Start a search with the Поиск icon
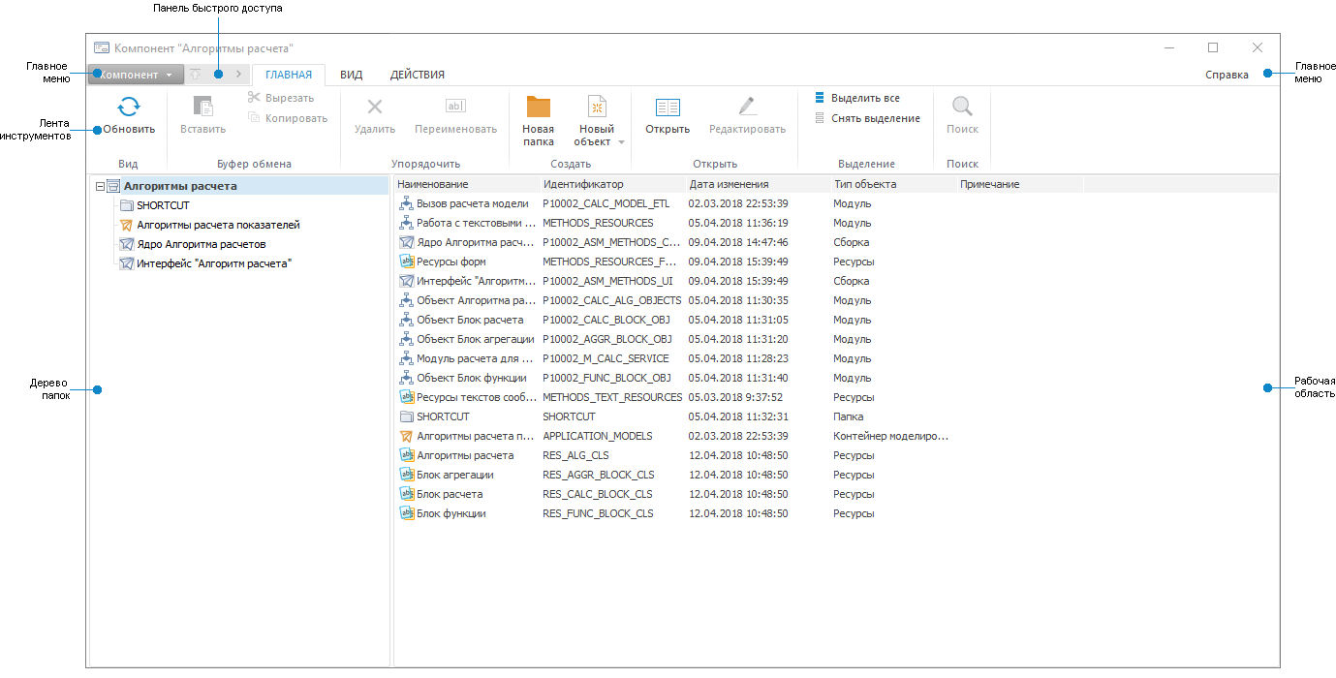The height and width of the screenshot is (678, 1336). (x=962, y=107)
